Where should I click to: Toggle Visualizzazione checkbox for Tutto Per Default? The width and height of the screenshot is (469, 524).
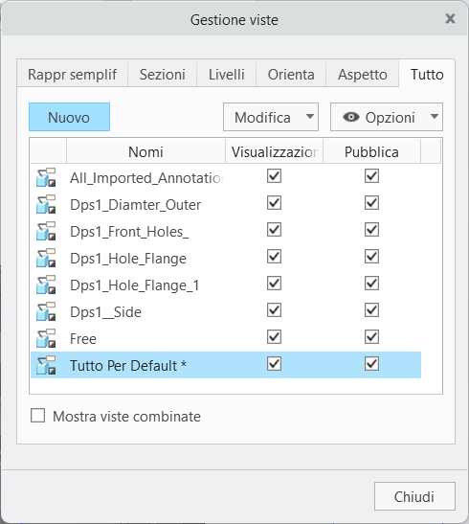(274, 364)
